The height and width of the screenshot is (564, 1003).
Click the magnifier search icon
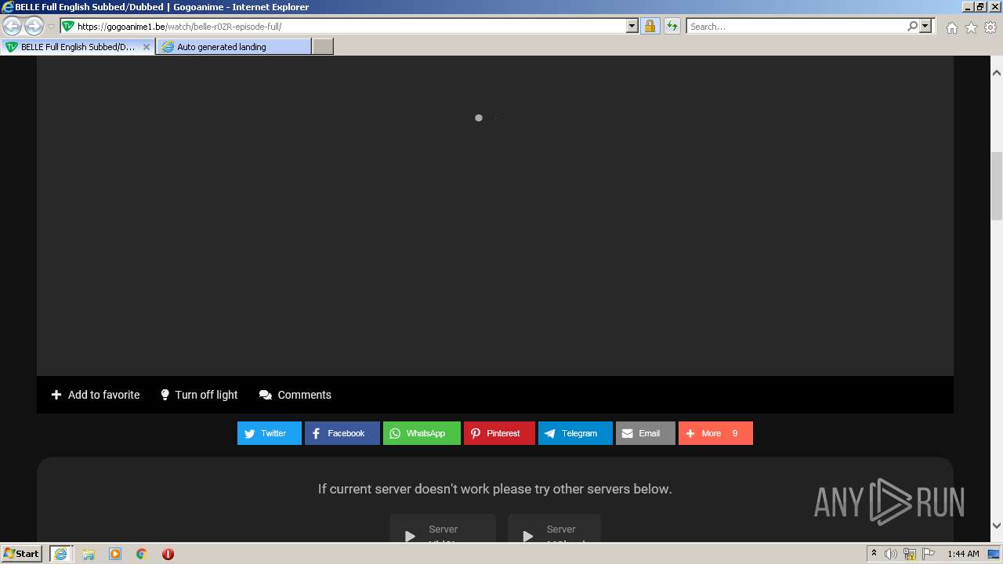(912, 26)
